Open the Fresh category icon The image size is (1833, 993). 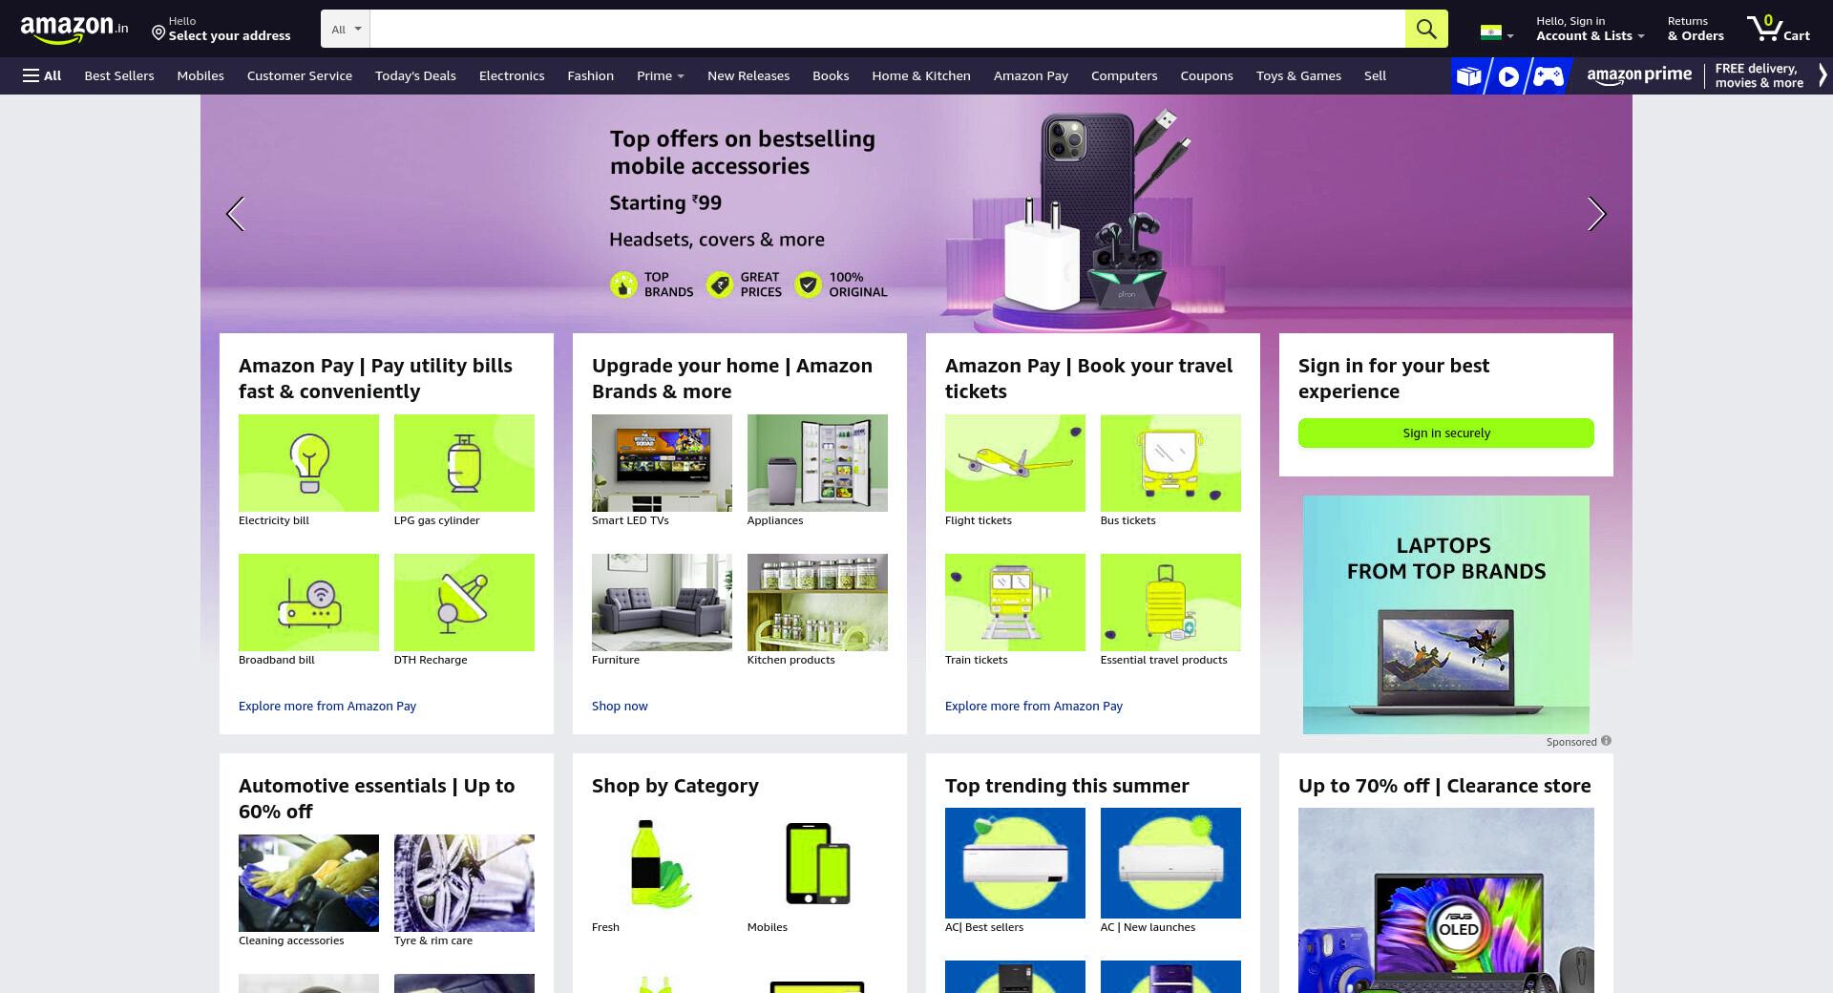click(x=662, y=863)
